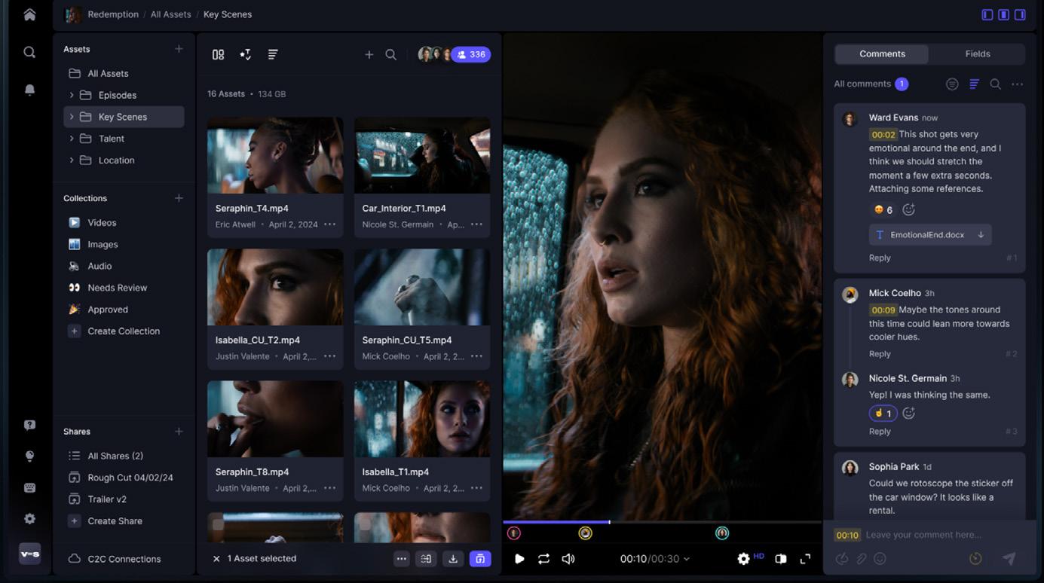The image size is (1044, 583).
Task: Toggle right panel visibility in top bar
Action: pyautogui.click(x=1020, y=14)
